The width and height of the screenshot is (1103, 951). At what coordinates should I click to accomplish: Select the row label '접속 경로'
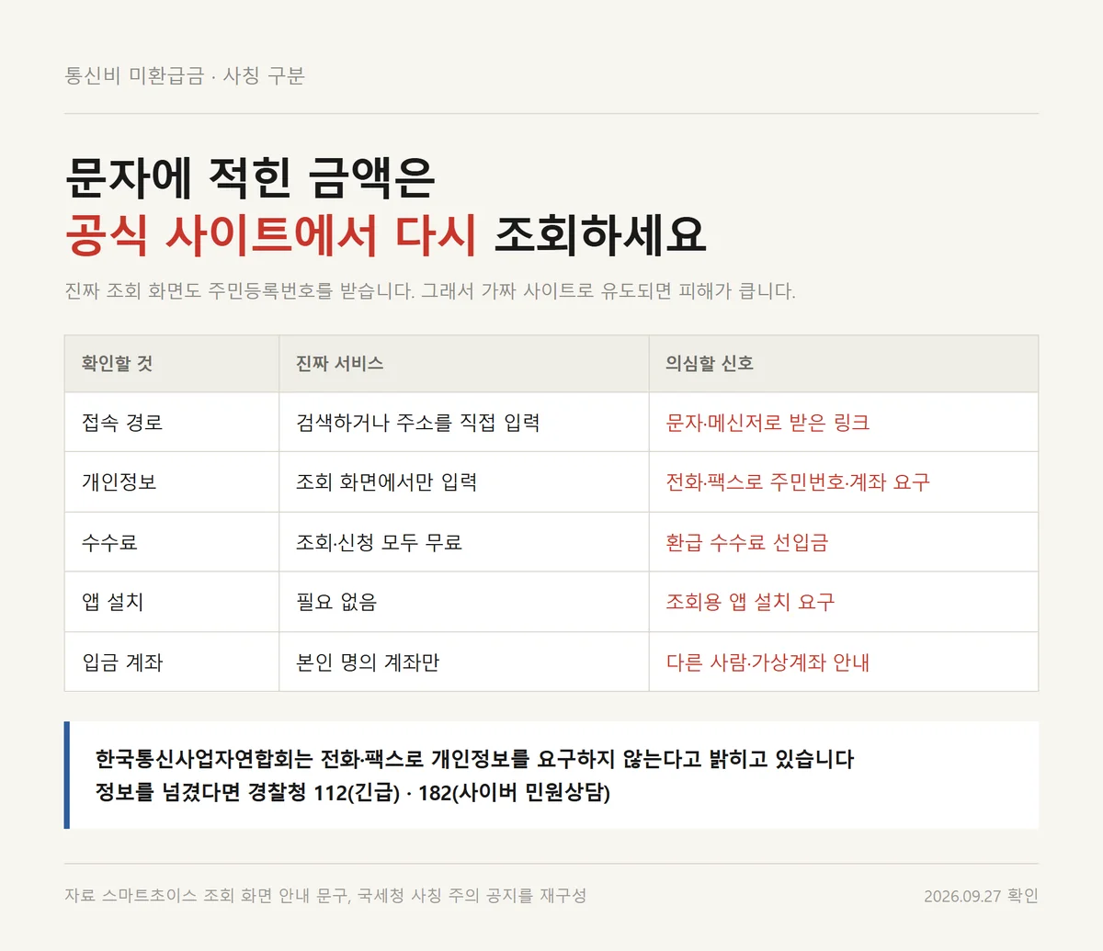tap(122, 423)
